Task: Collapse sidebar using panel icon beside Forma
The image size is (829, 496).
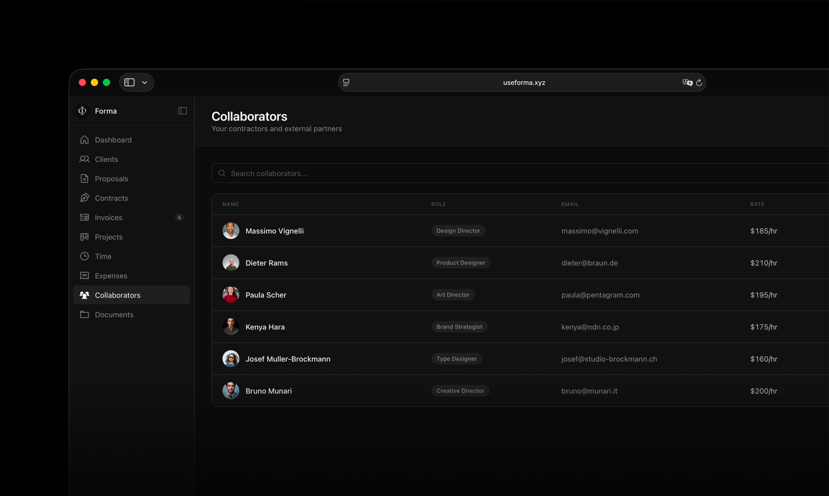Action: coord(182,111)
